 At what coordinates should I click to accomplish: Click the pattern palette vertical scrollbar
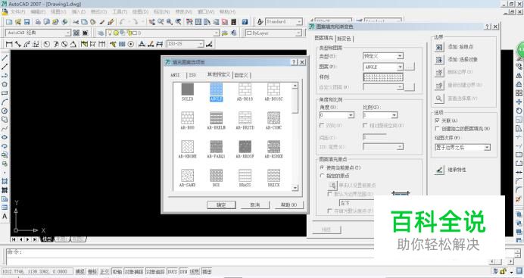tap(295, 137)
